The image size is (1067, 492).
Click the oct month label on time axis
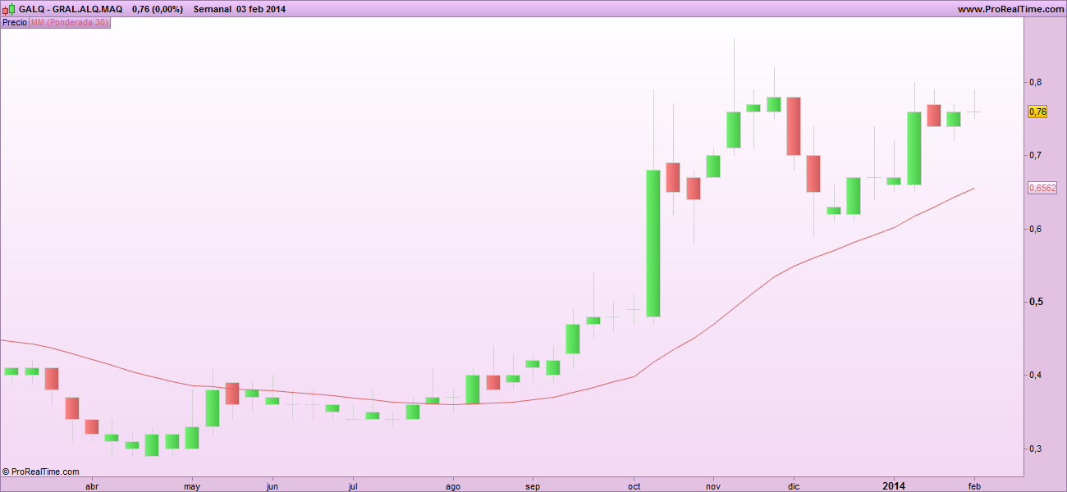(633, 485)
